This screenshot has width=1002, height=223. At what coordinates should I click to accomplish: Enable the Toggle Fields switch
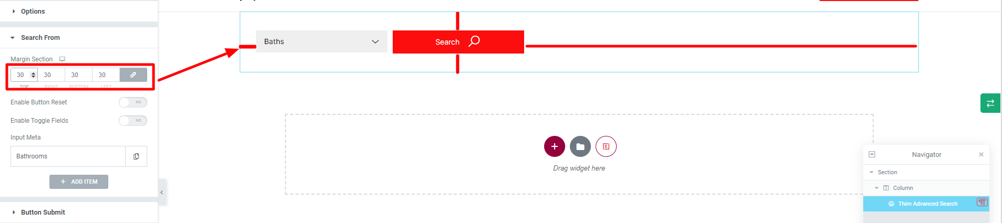pyautogui.click(x=132, y=121)
